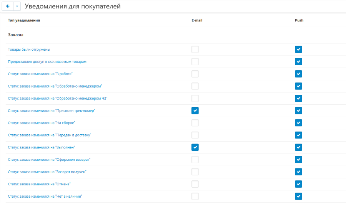Image resolution: width=346 pixels, height=203 pixels.
Task: Disable E-mail for status "Присвоен трек-номер"
Action: (195, 111)
